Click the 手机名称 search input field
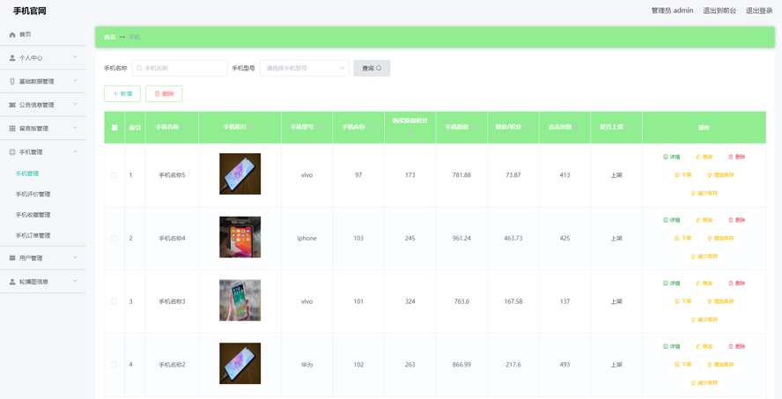The height and width of the screenshot is (399, 782). click(x=181, y=68)
